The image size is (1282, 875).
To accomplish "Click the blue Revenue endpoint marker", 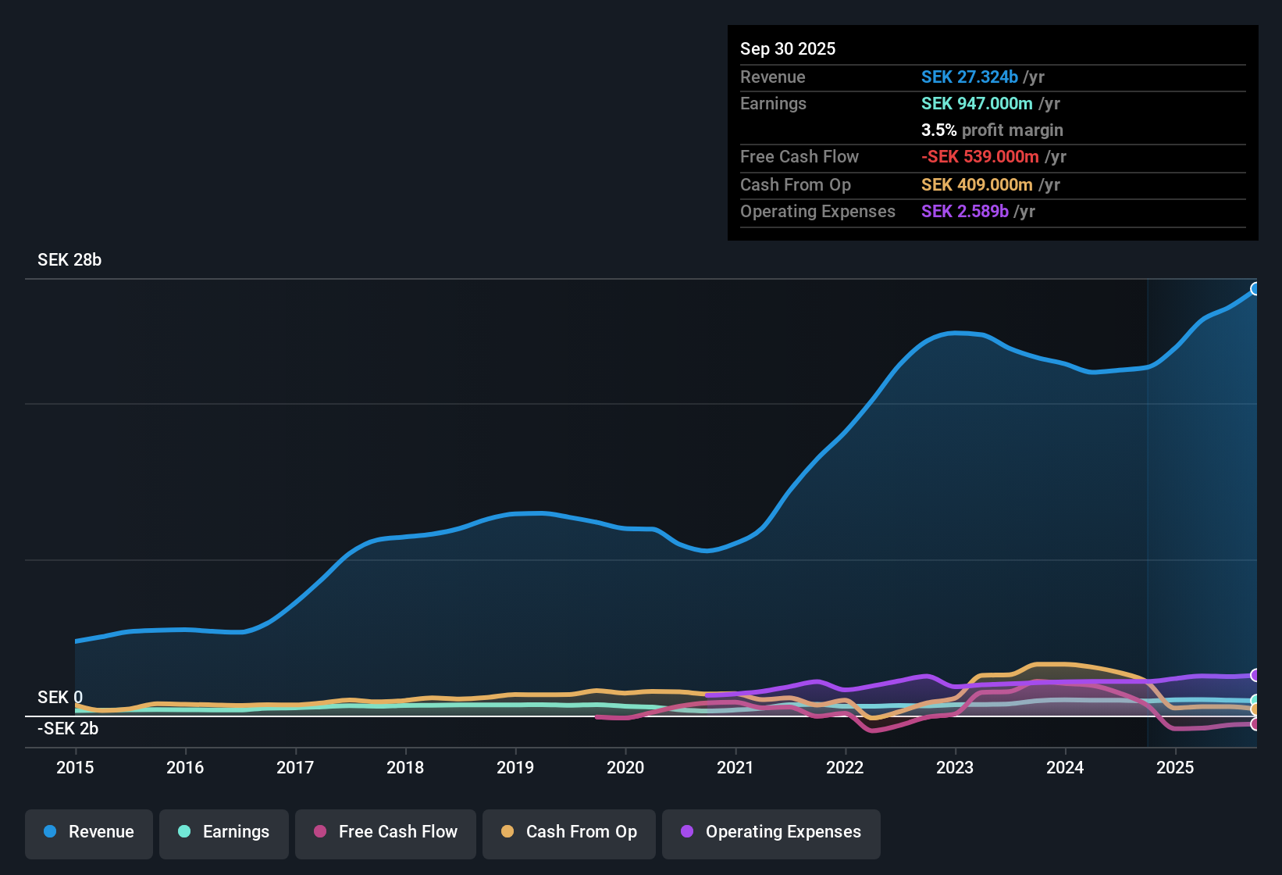I will [x=1255, y=289].
